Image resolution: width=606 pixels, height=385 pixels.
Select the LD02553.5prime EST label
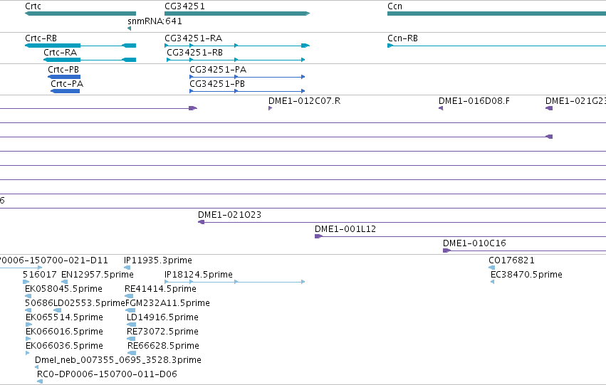pos(89,303)
